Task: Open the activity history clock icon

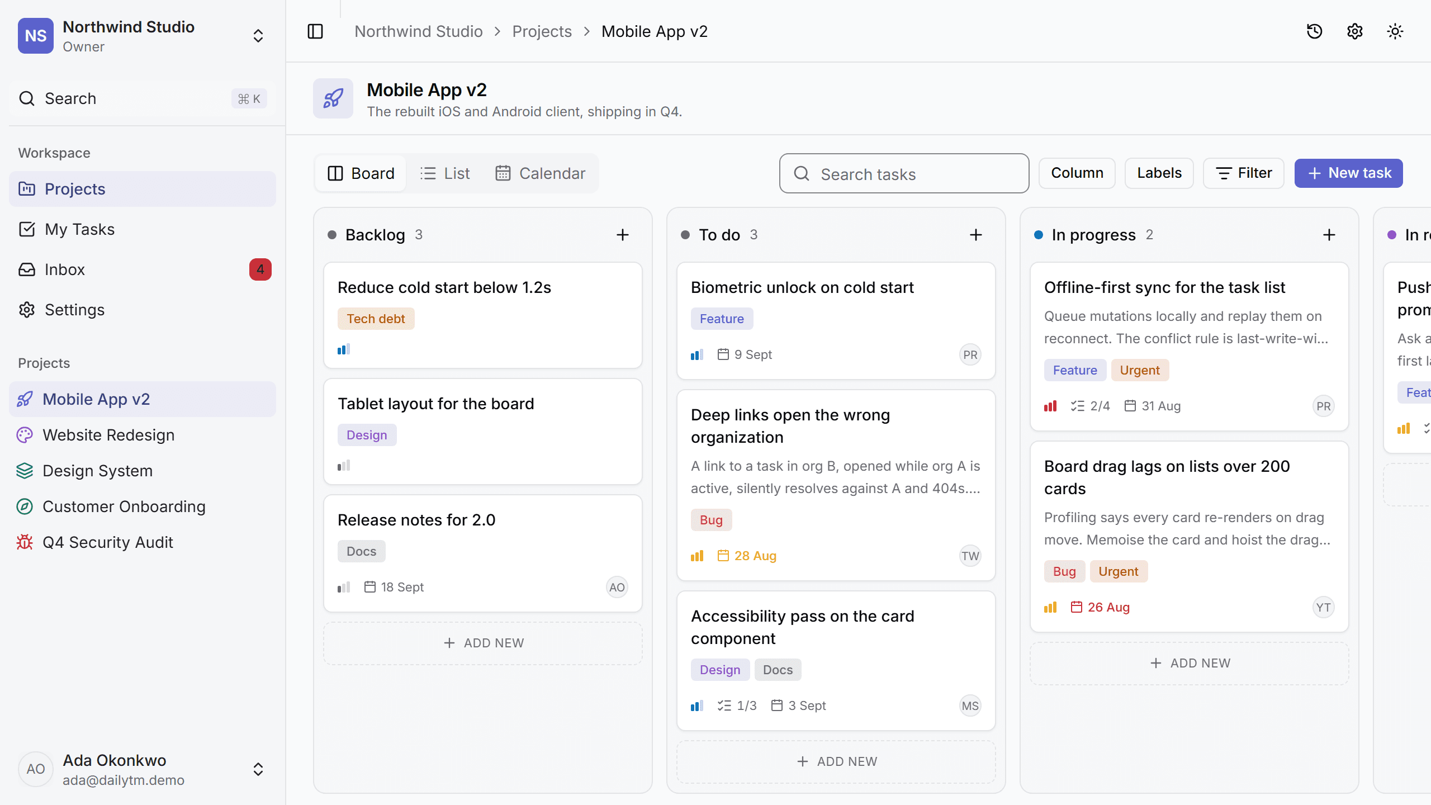Action: (x=1315, y=31)
